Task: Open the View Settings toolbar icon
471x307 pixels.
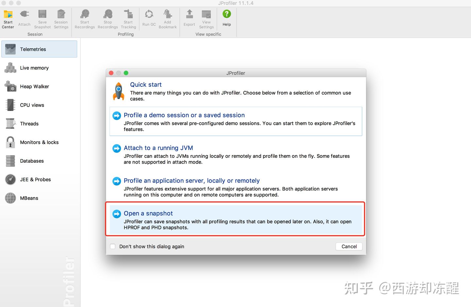Action: click(x=206, y=14)
